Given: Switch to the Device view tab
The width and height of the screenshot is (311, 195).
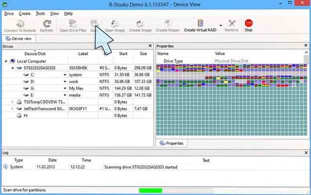Looking at the screenshot, I should 18,39.
